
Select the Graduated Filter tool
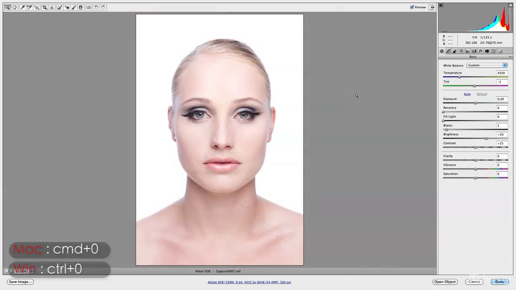click(81, 7)
